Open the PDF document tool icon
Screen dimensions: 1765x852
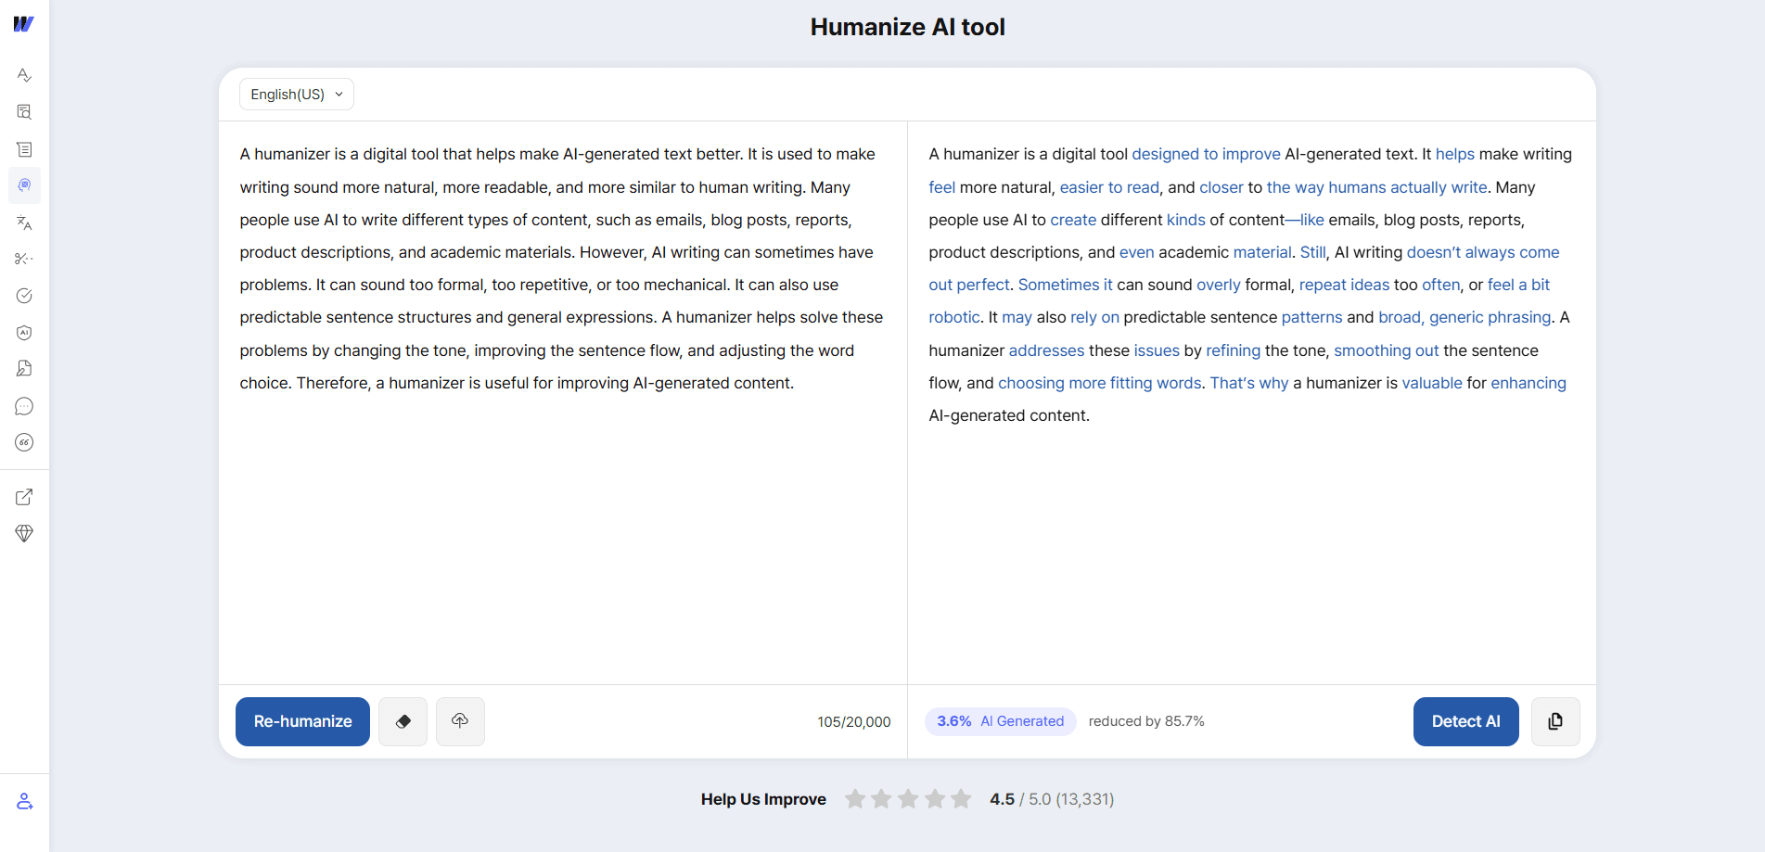click(x=24, y=369)
